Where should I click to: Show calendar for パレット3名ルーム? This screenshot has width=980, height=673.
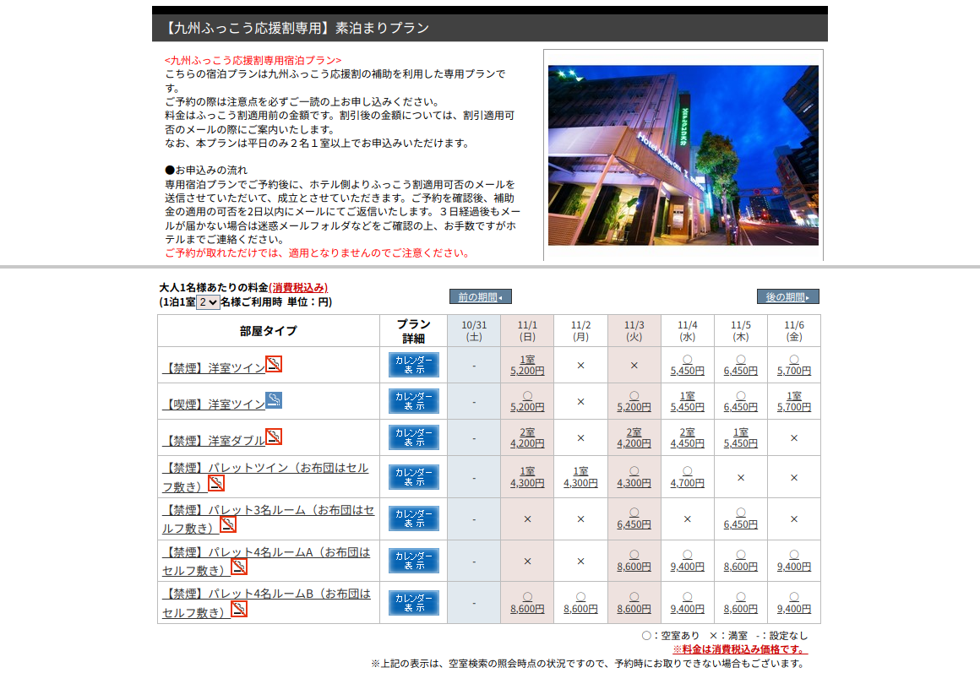414,518
